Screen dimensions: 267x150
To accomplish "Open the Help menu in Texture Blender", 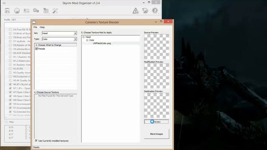I will coord(42,27).
